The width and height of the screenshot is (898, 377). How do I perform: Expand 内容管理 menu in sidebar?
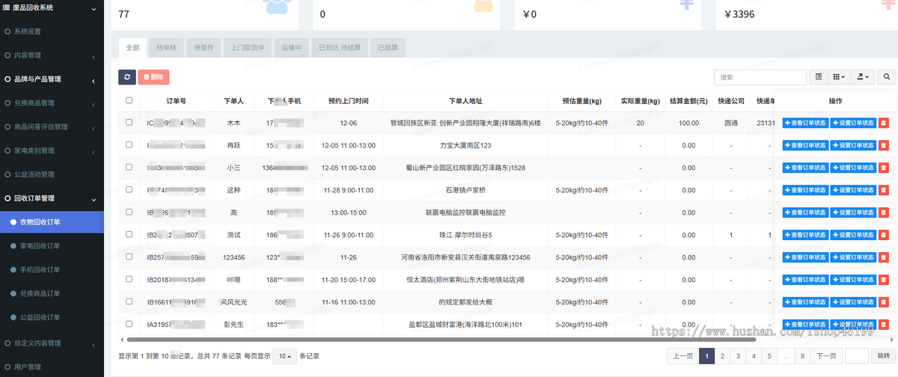coord(52,55)
